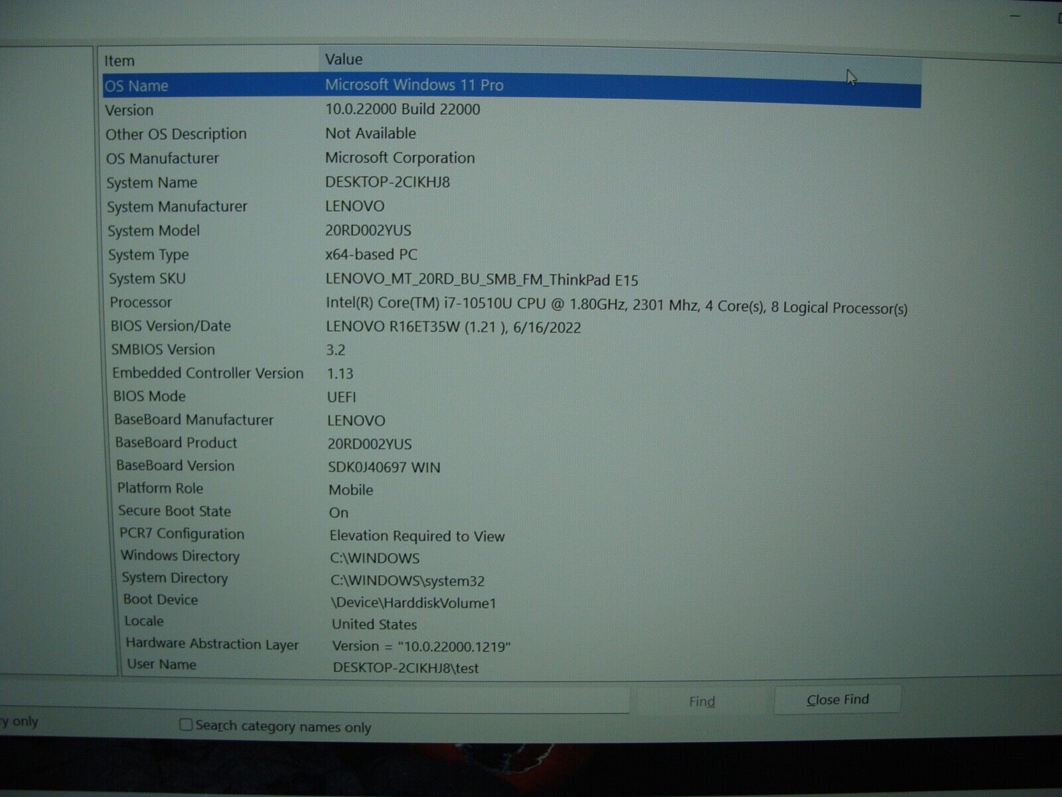Click the Find what text field

(315, 700)
